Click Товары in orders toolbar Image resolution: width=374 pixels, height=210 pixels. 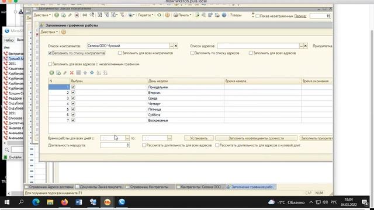tap(236, 15)
